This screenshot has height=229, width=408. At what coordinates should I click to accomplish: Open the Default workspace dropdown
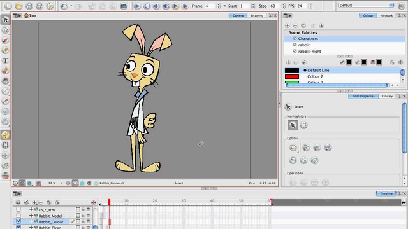click(366, 5)
